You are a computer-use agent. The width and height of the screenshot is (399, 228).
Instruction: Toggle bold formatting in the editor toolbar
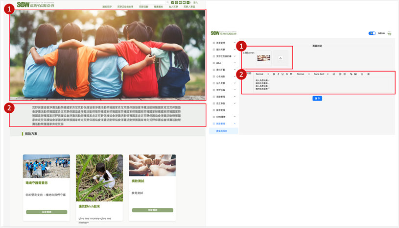[x=274, y=74]
